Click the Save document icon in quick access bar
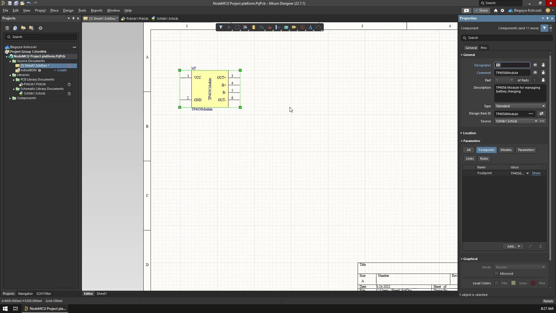 point(10,3)
